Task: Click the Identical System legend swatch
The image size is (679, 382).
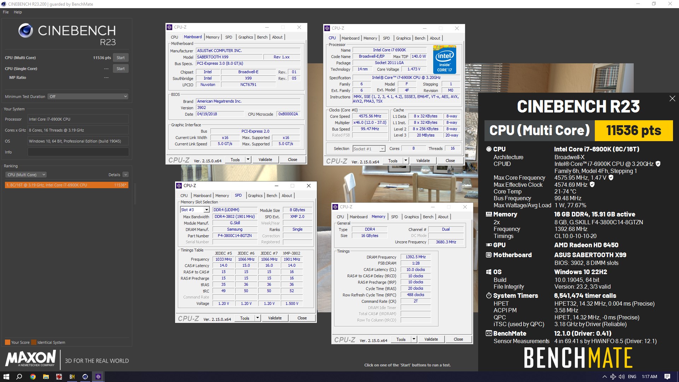Action: [x=34, y=342]
